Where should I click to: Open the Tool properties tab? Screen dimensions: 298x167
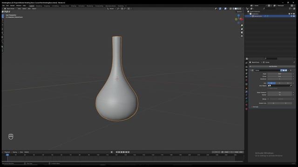[246, 63]
